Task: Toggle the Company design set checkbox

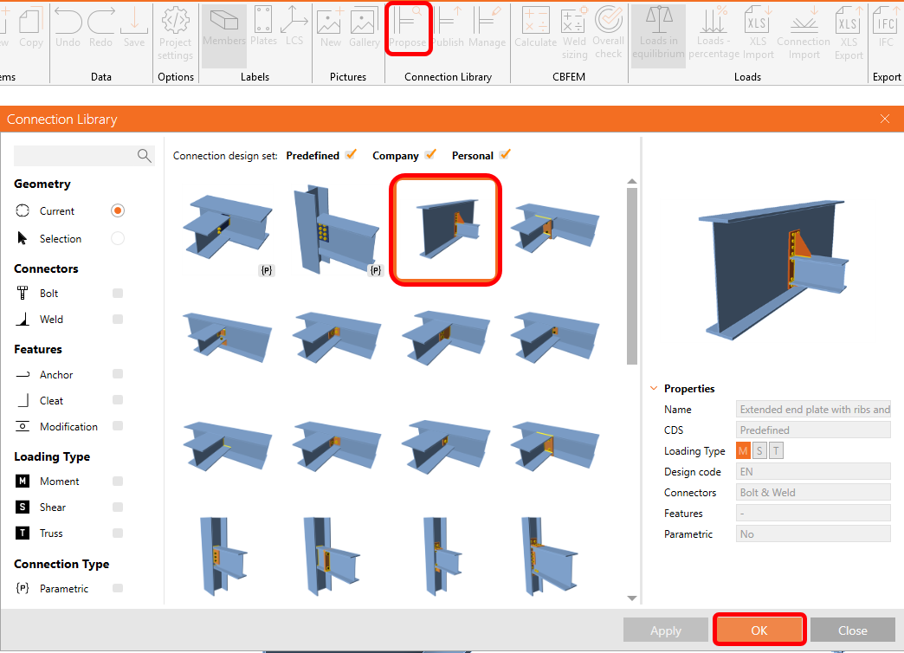Action: pyautogui.click(x=430, y=155)
